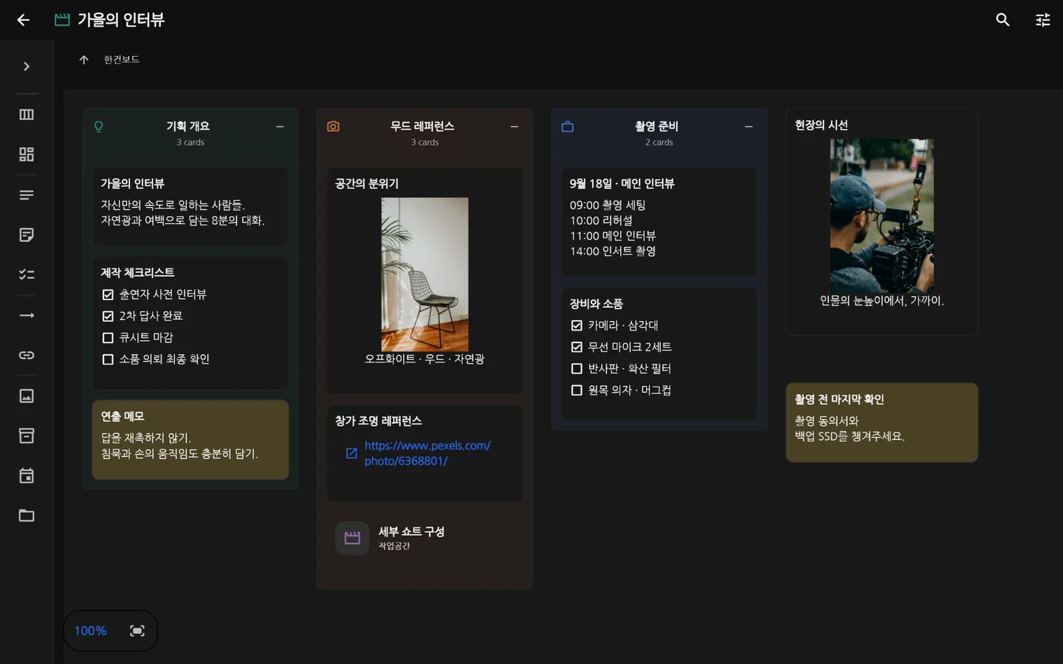Select the cameraman photo in 현장의 시선
The width and height of the screenshot is (1063, 664).
point(881,216)
